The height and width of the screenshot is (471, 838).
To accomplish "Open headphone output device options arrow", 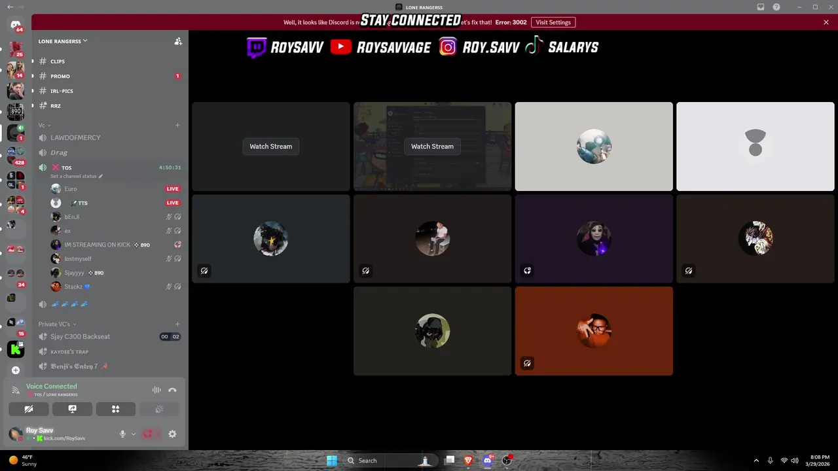I will coord(158,434).
